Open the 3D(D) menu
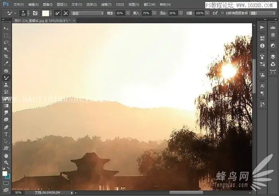Viewport: 279px width, 196px height. click(x=120, y=4)
